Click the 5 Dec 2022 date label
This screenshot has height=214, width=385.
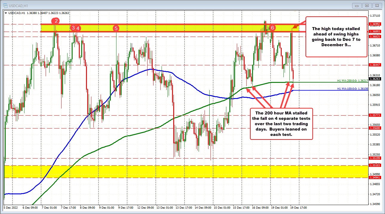click(11, 207)
